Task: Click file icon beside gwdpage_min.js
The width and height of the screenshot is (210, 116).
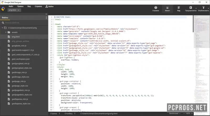Action: (9, 81)
